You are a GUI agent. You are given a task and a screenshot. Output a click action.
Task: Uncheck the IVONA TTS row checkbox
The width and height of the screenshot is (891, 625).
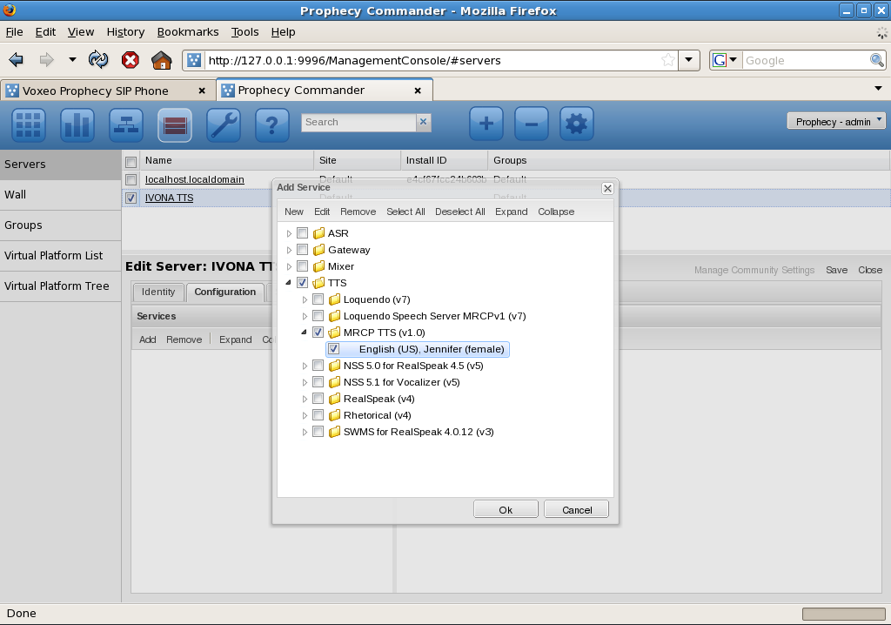pos(131,198)
